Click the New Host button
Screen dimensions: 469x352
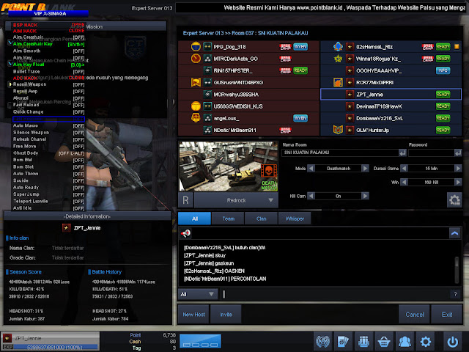[193, 315]
